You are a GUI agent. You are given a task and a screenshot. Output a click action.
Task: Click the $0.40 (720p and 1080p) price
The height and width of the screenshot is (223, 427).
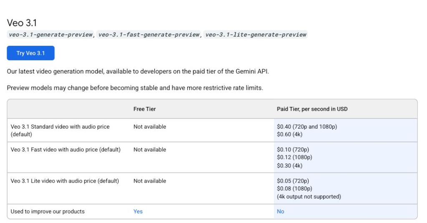click(x=307, y=126)
